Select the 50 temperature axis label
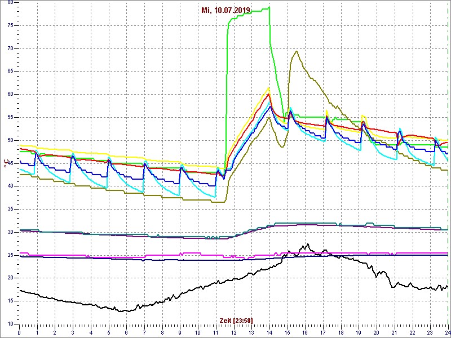Screen dimensions: 451x338 tap(10, 140)
